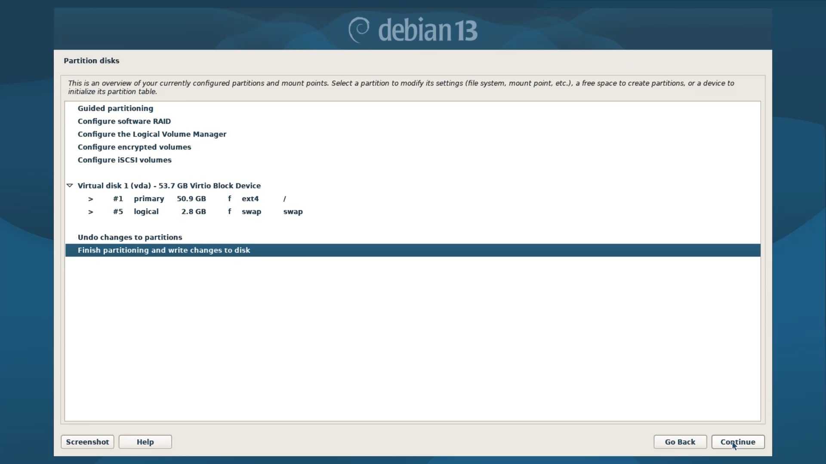Image resolution: width=826 pixels, height=464 pixels.
Task: Select Configure iSCSI volumes entry
Action: [x=124, y=160]
